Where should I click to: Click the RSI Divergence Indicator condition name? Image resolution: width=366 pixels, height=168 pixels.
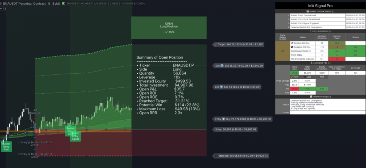(x=303, y=59)
